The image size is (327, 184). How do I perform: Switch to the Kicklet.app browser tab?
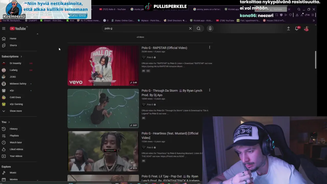pos(231,9)
